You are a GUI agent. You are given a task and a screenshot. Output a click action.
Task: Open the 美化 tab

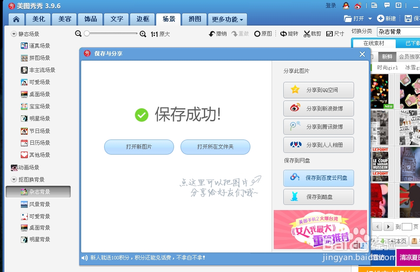point(39,19)
